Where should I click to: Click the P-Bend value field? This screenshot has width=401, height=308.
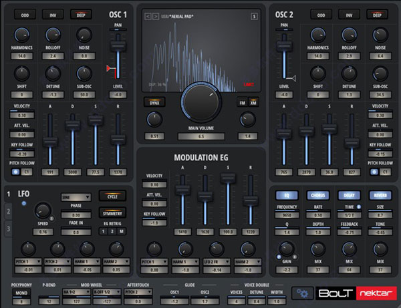49,301
